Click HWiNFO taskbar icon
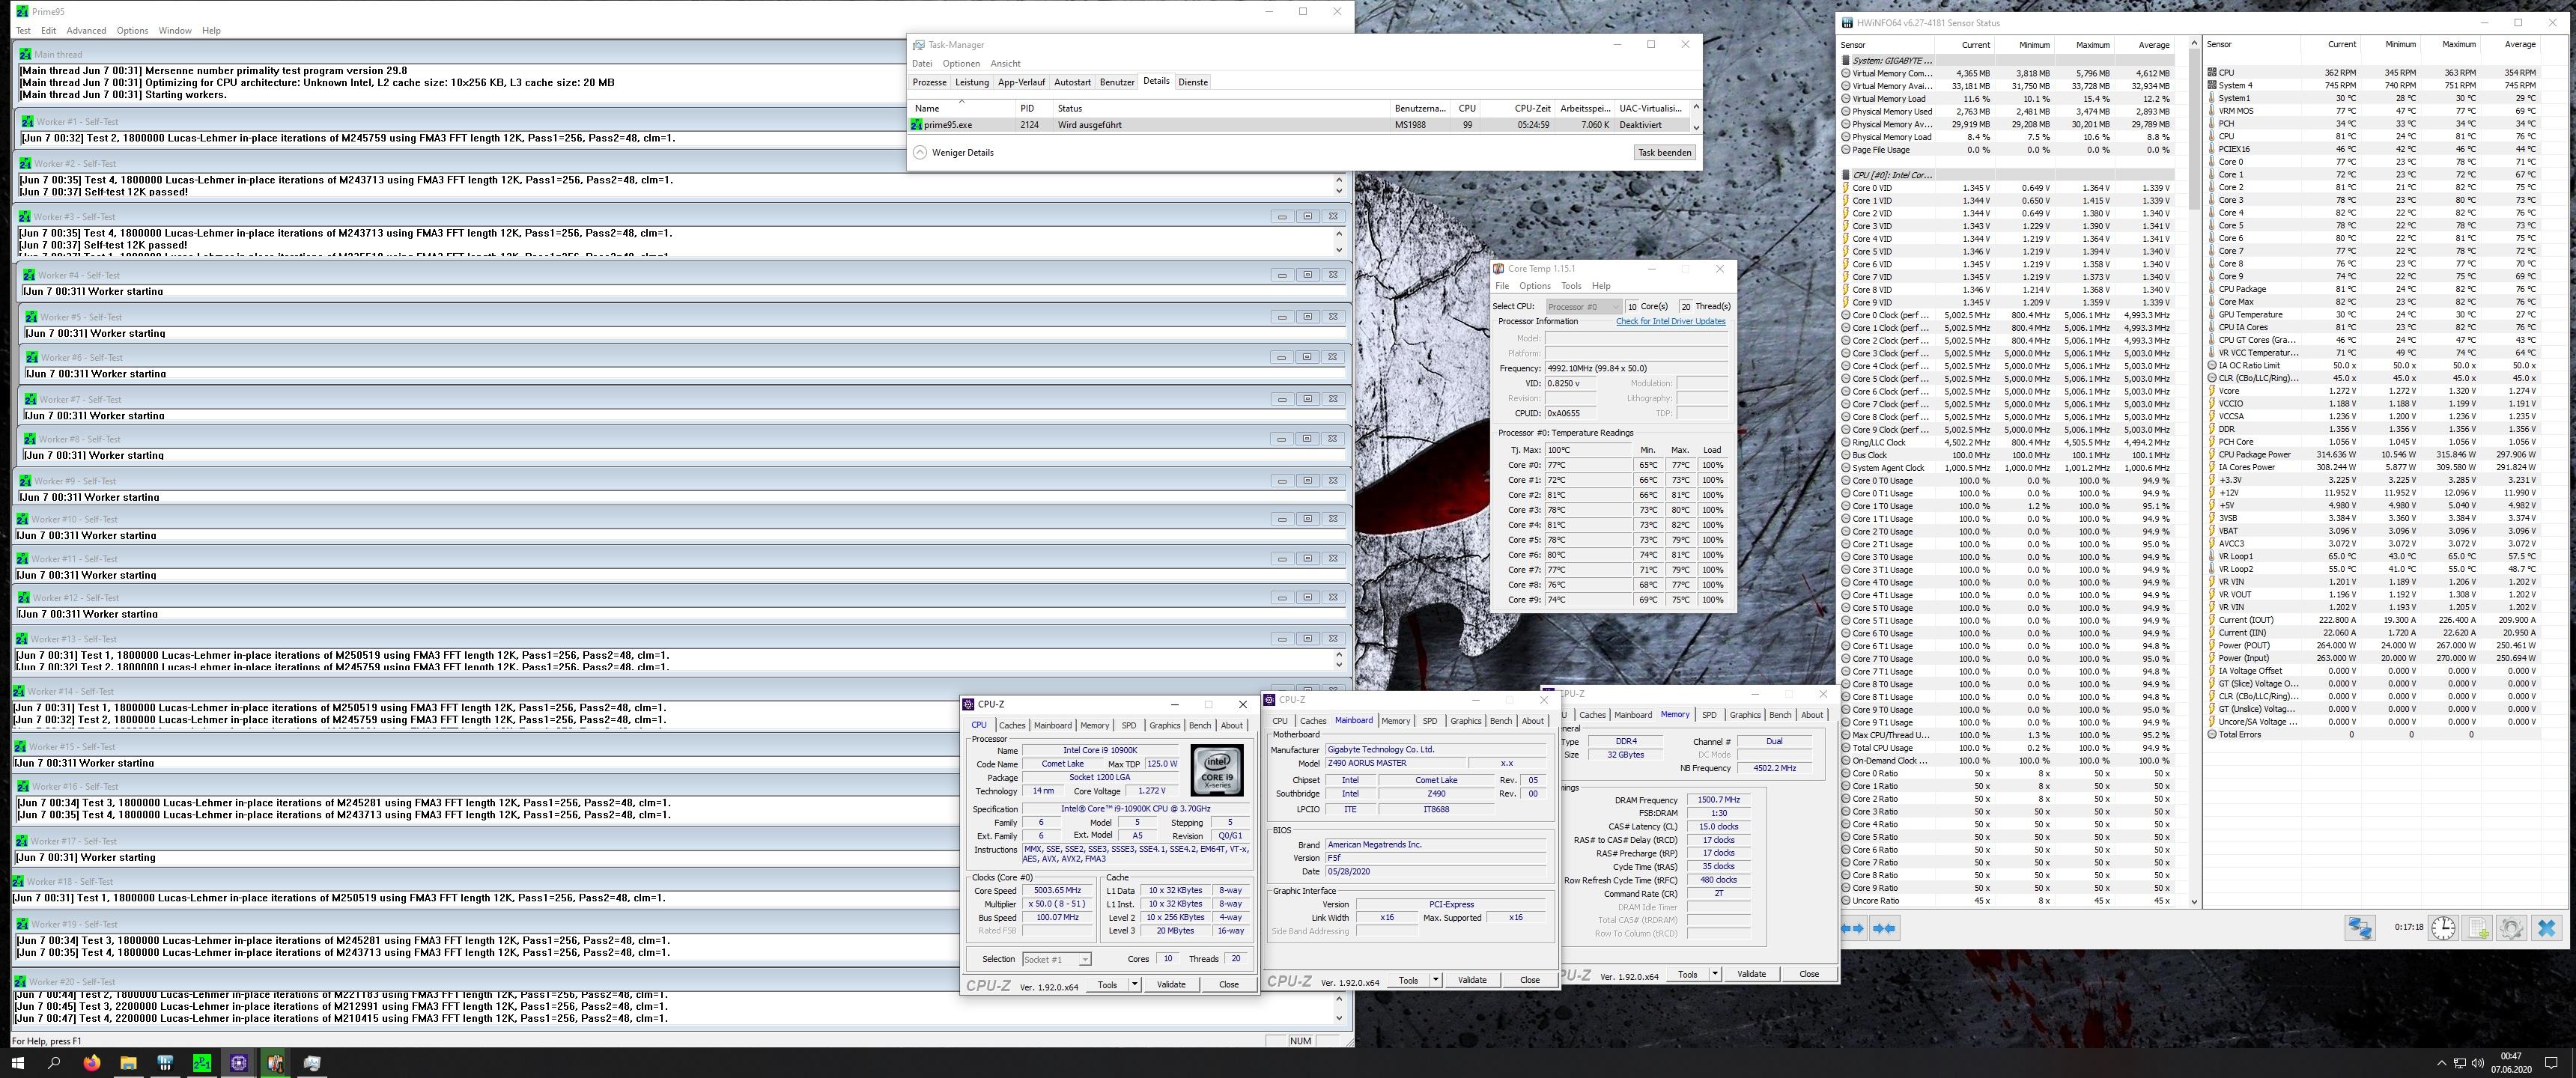Image resolution: width=2576 pixels, height=1078 pixels. (165, 1063)
